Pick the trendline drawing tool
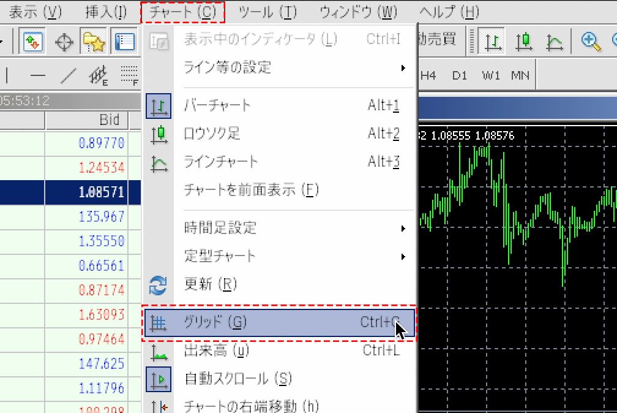The height and width of the screenshot is (413, 617). 68,75
